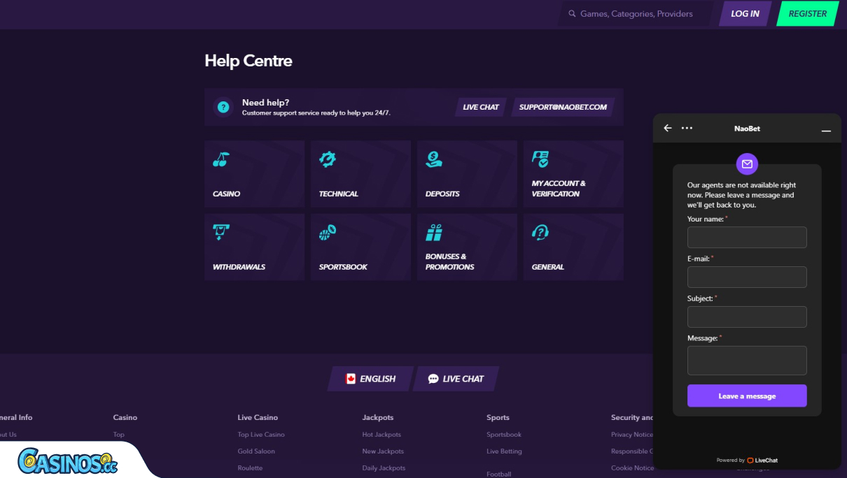Click the basketball icon on the Sportsbook tile

point(328,232)
